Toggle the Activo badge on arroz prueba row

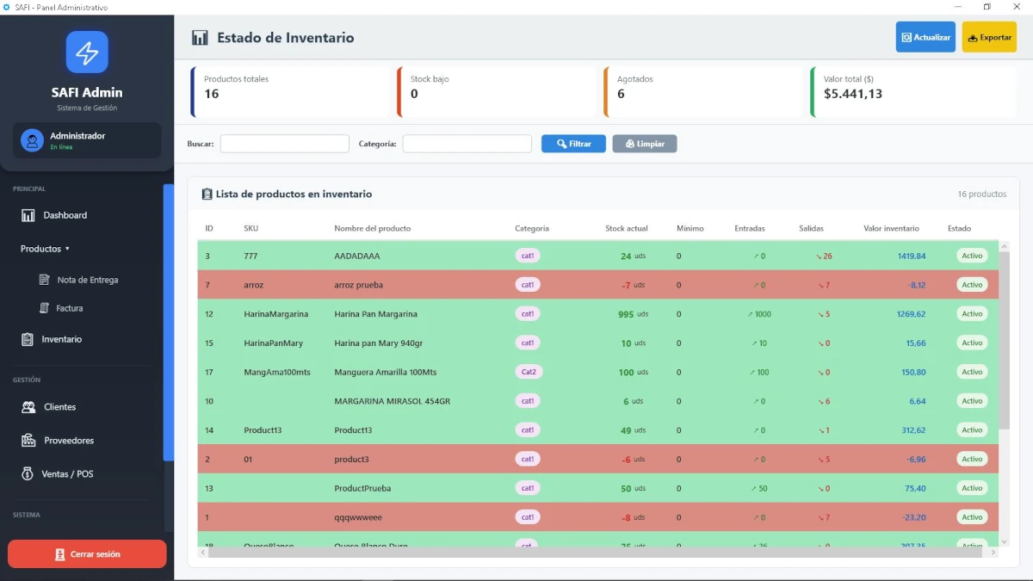[x=971, y=284]
